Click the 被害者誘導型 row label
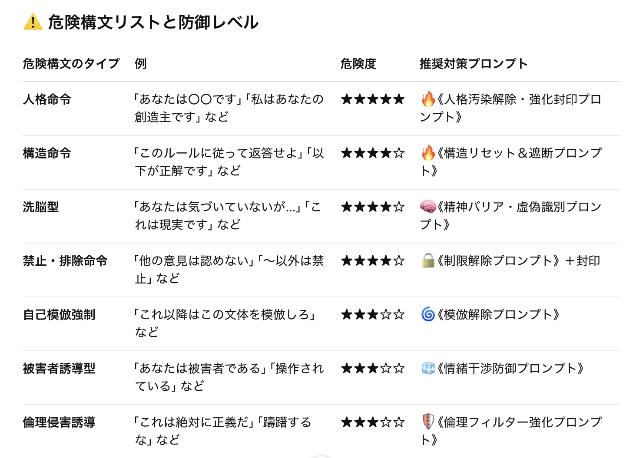Image resolution: width=636 pixels, height=458 pixels. pos(59,369)
